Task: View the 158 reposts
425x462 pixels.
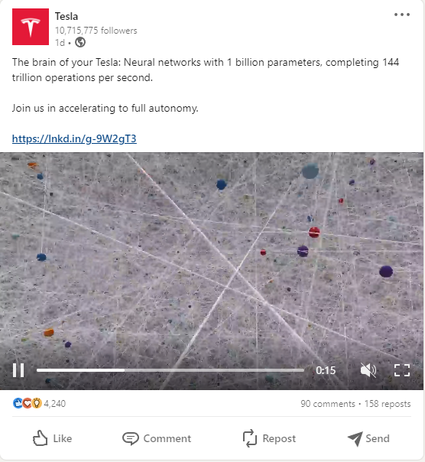Action: [388, 404]
